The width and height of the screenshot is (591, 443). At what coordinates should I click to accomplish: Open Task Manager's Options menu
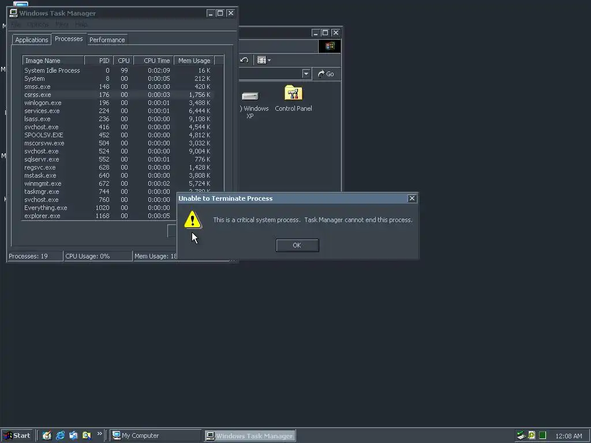click(38, 24)
